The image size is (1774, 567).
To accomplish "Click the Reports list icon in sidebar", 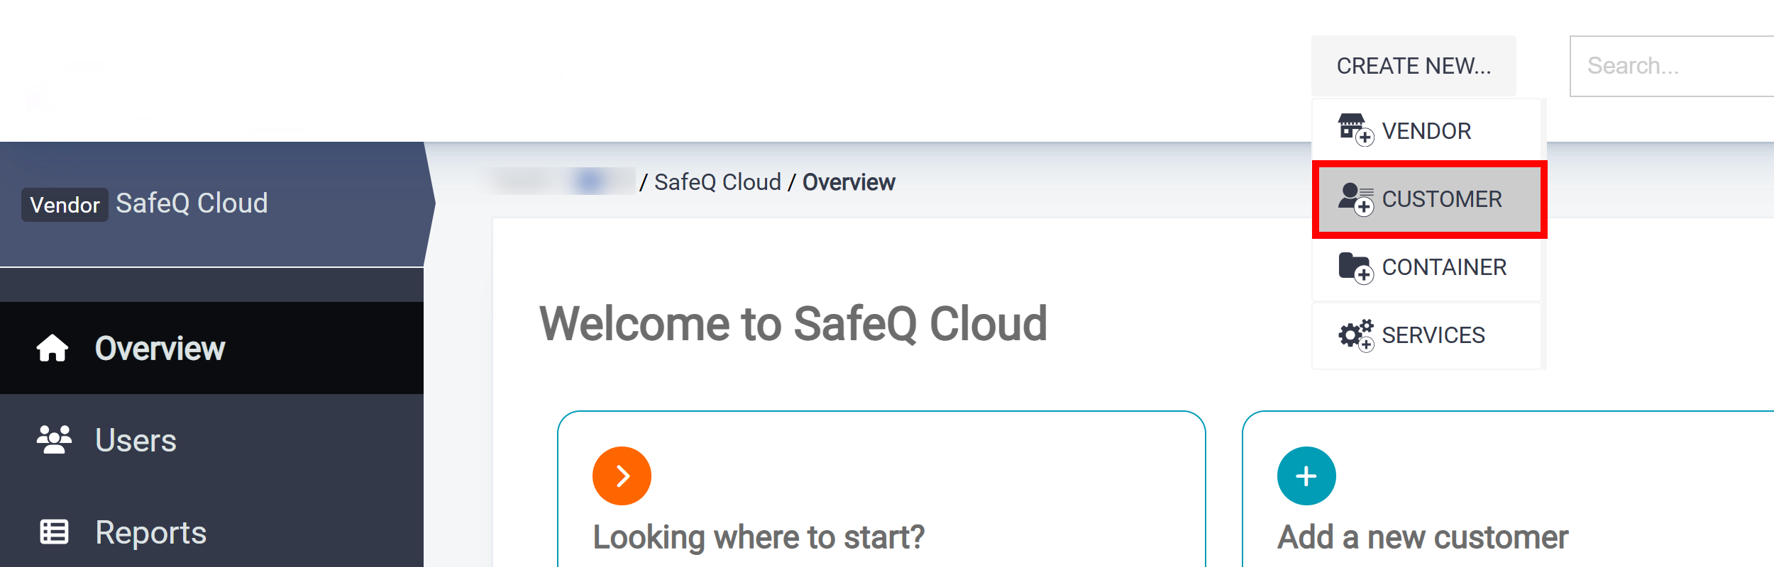I will click(x=54, y=532).
